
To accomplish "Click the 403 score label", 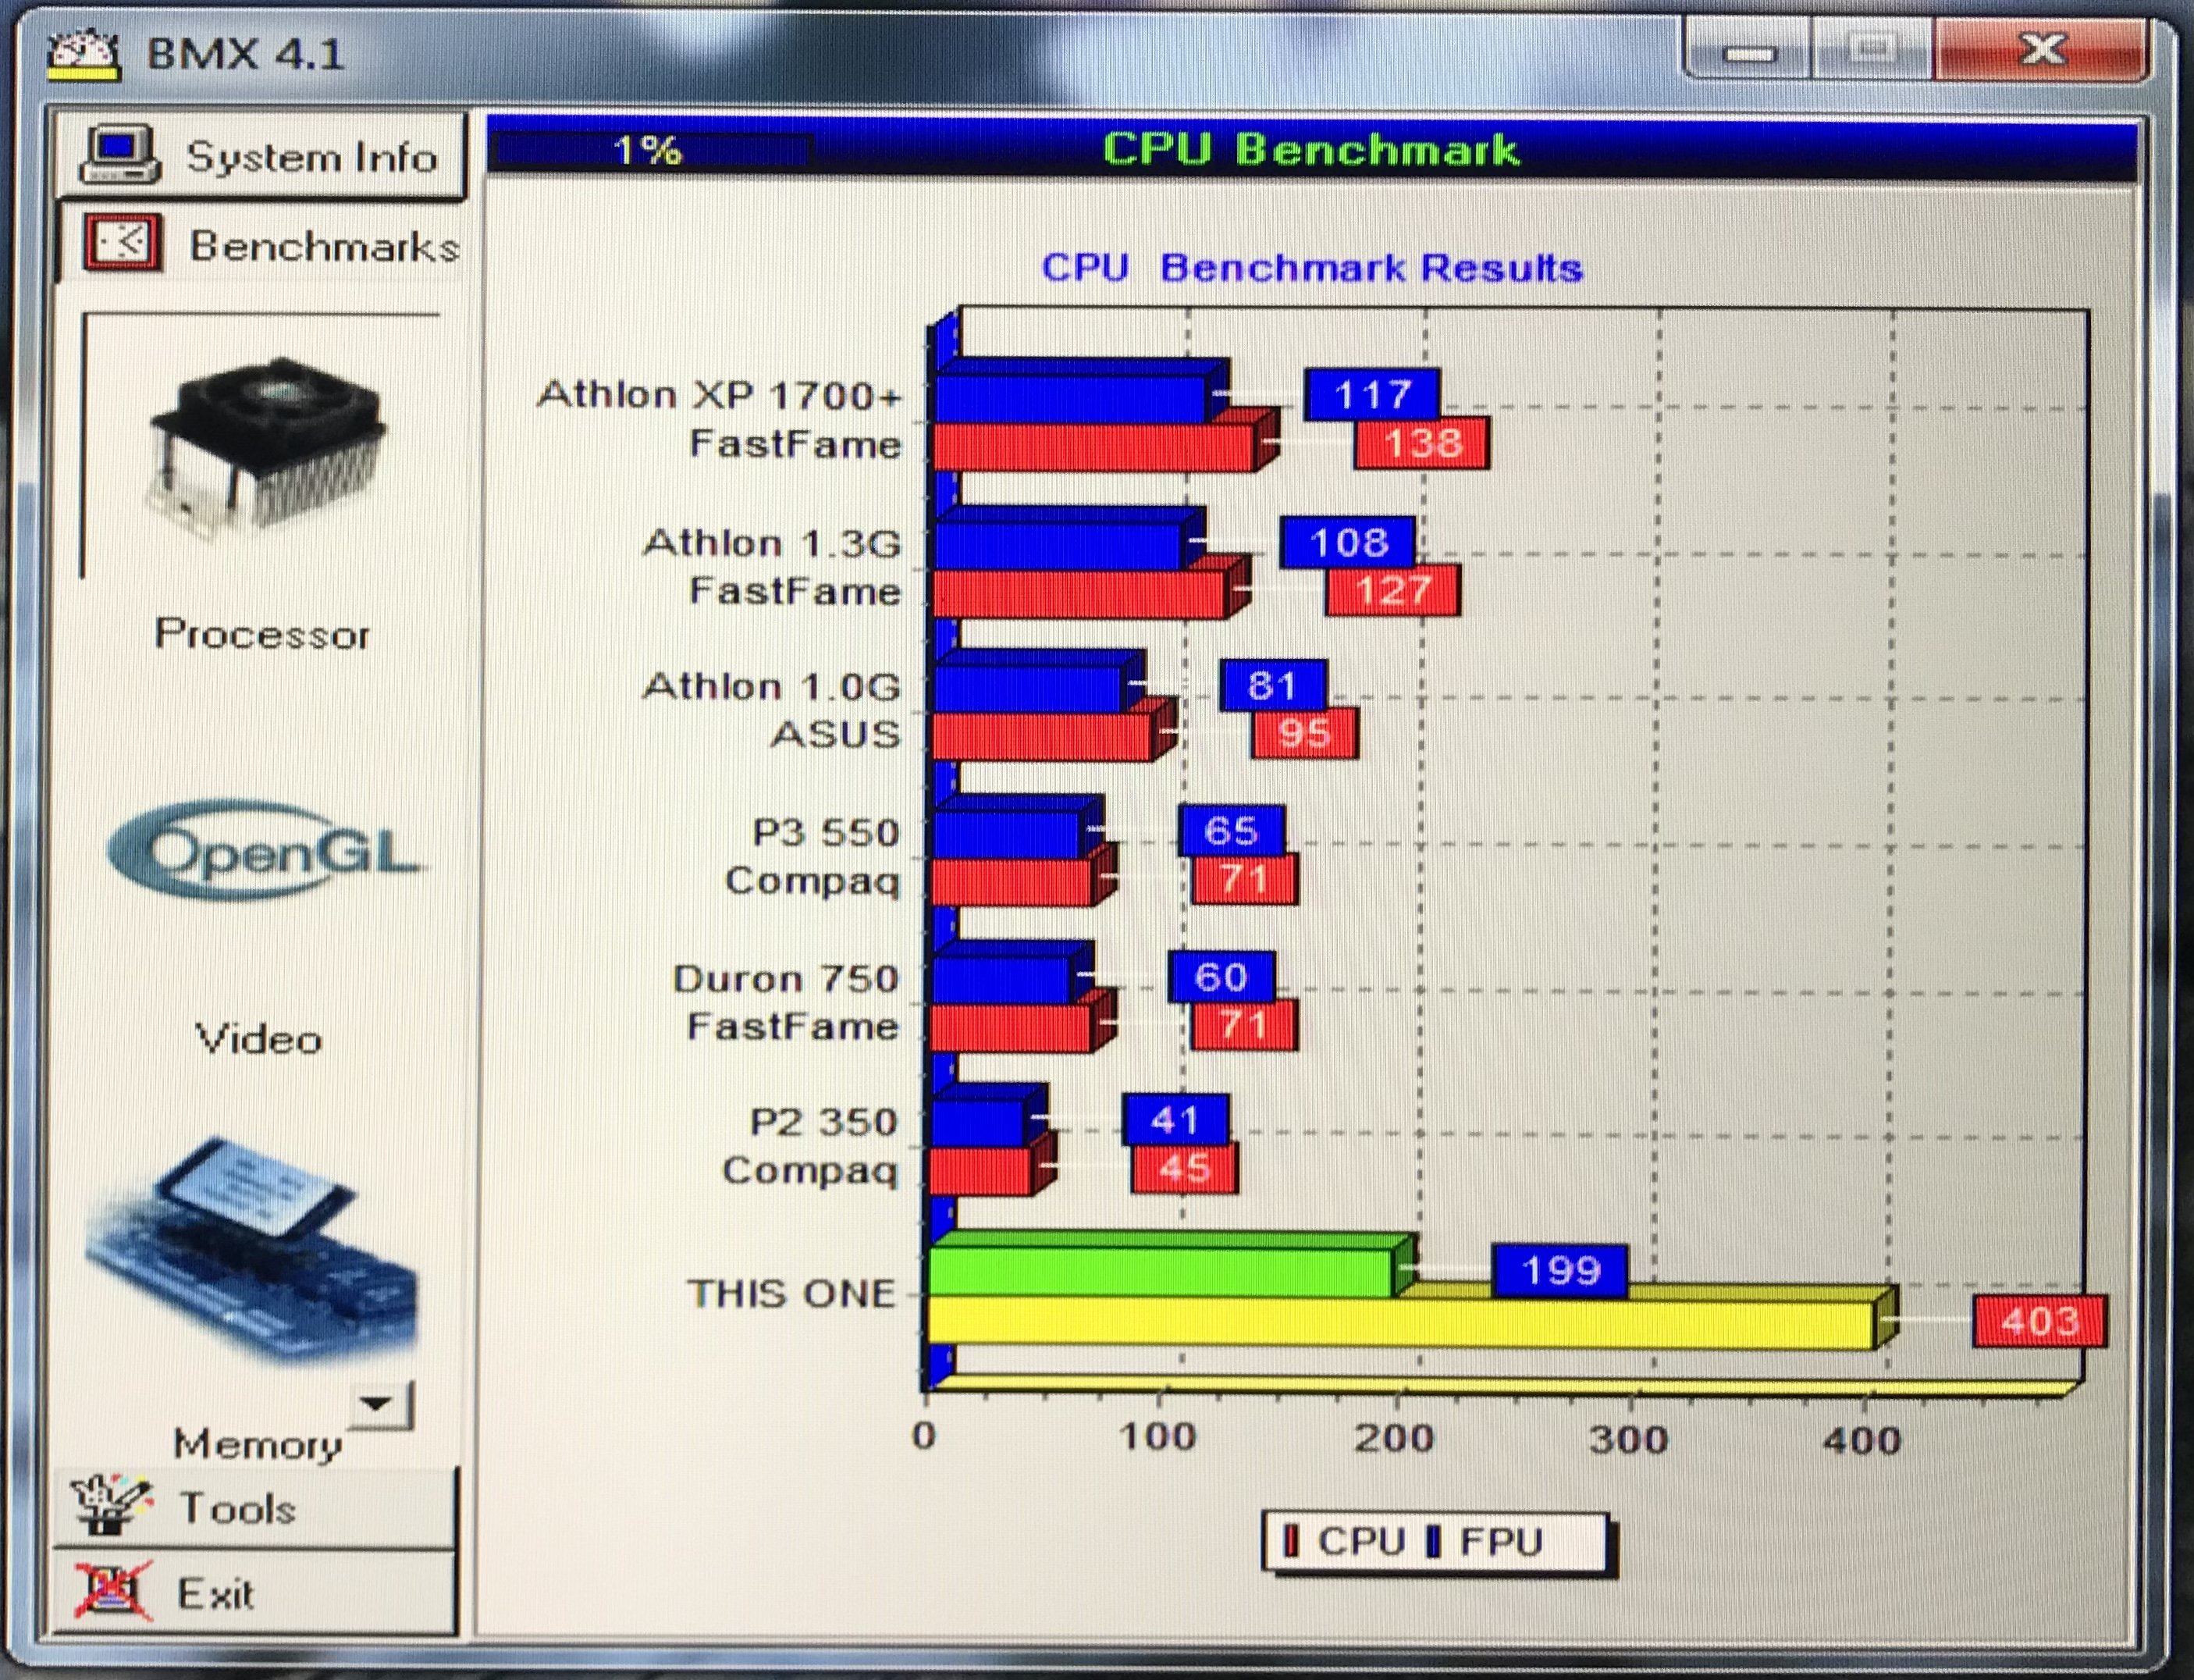I will coord(2039,1321).
